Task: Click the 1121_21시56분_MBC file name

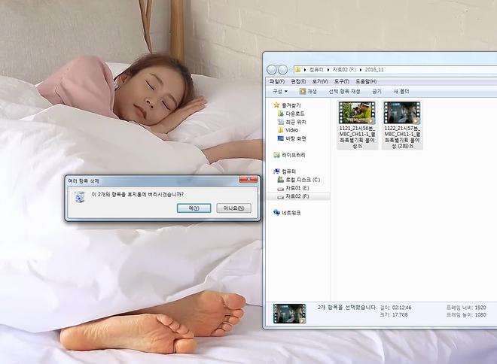Action: [x=357, y=137]
